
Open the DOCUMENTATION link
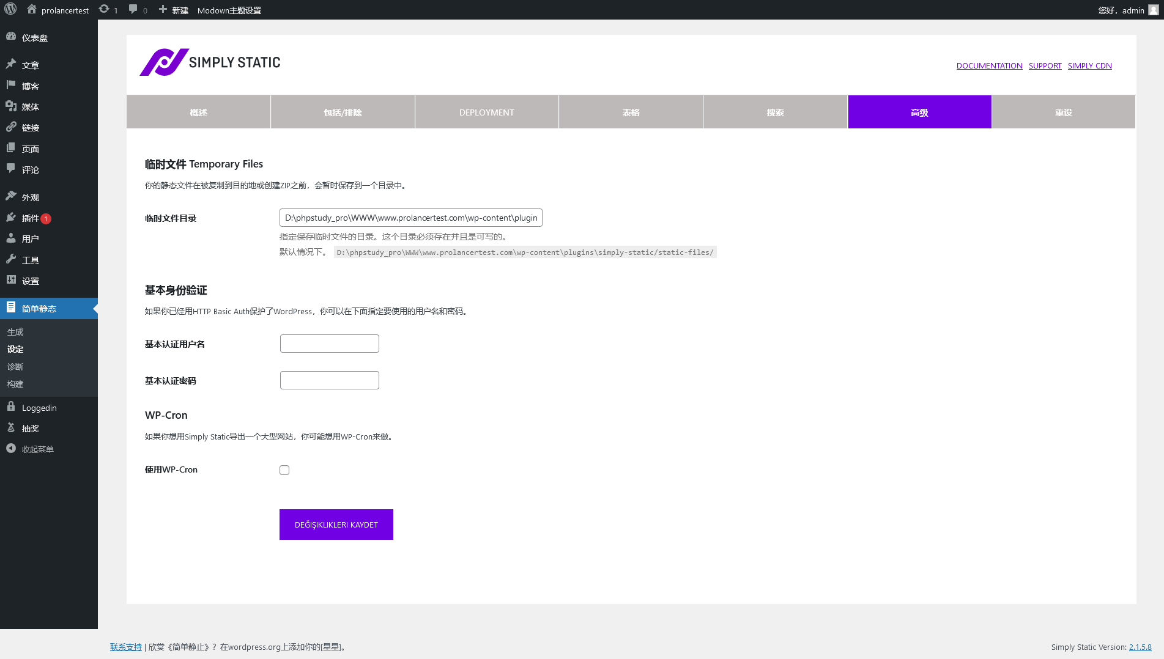989,66
